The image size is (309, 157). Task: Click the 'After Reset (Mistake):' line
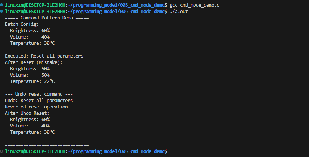[34, 62]
